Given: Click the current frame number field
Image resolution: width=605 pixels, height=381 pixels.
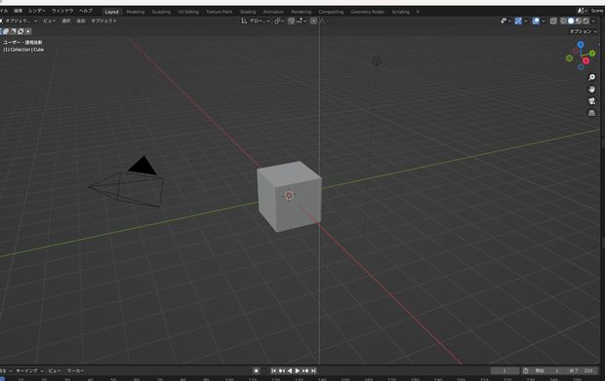Looking at the screenshot, I should point(504,370).
